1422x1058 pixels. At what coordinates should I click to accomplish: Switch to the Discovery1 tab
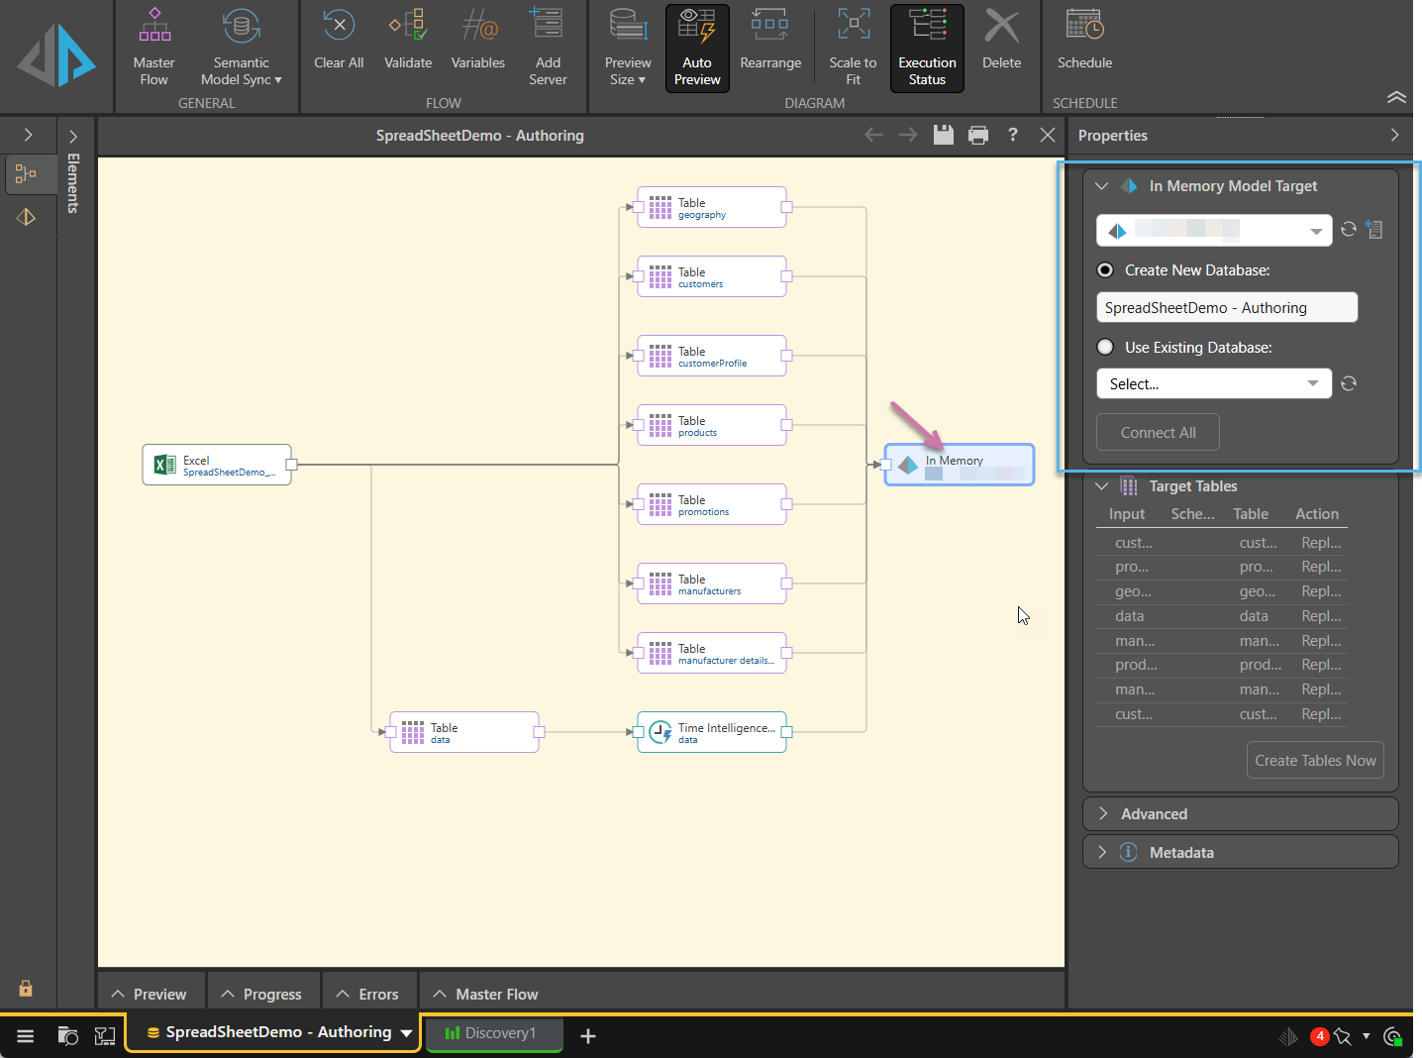point(494,1033)
